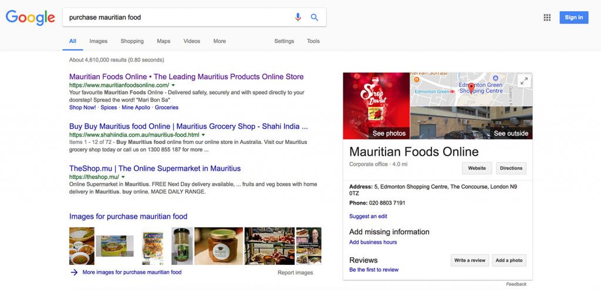Open search Tools

click(313, 41)
